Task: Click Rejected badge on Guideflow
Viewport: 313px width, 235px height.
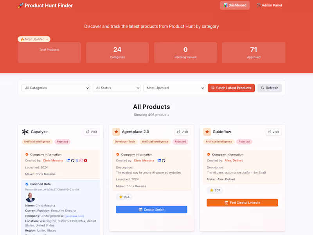Action: pyautogui.click(x=244, y=142)
